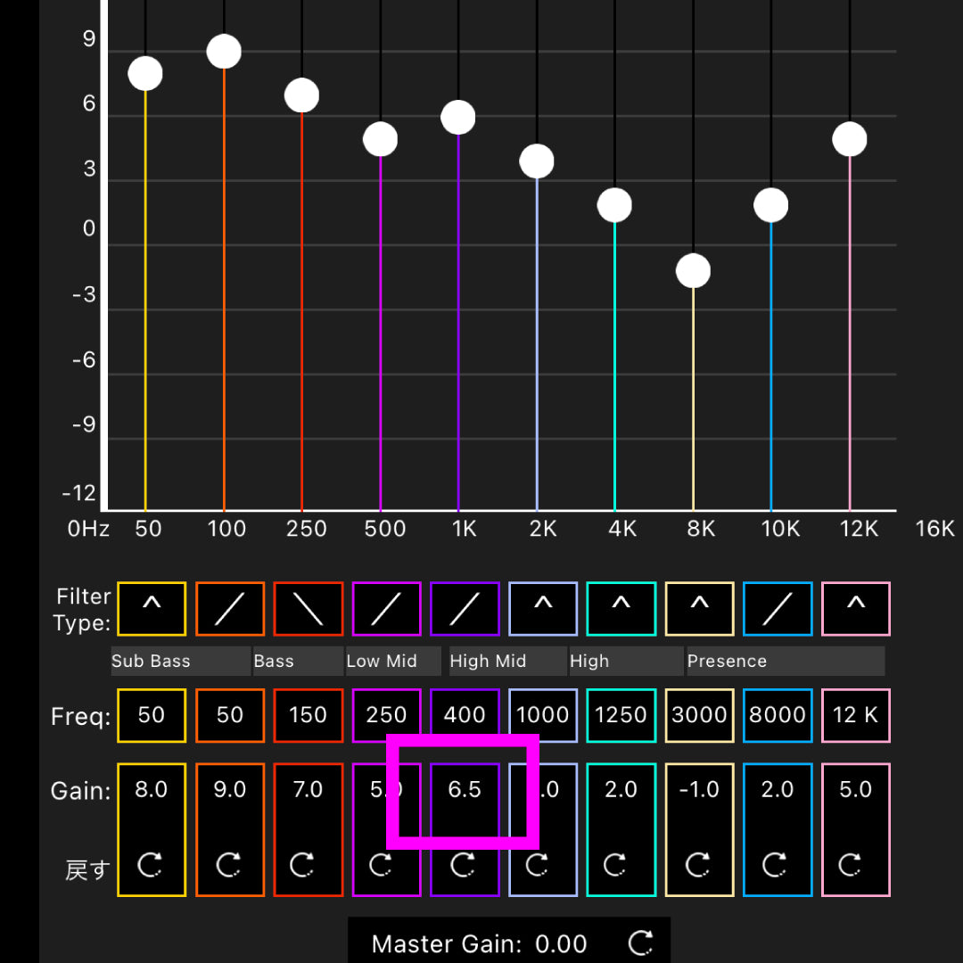Reset gain on the yellow 8.0 band
963x963 pixels.
pyautogui.click(x=151, y=864)
